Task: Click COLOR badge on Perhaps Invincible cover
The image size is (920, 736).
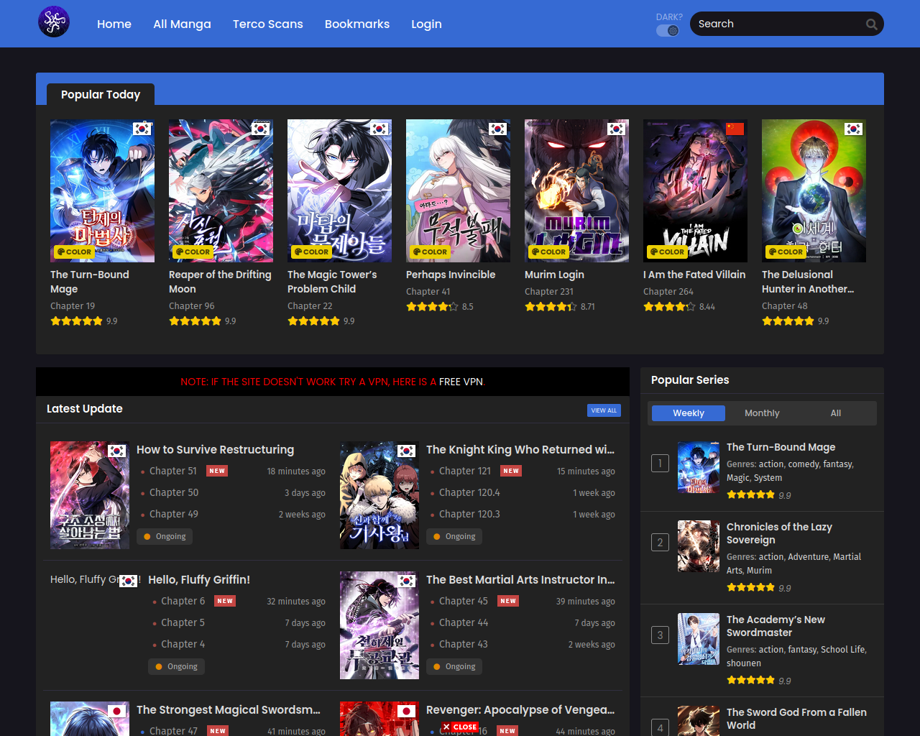Action: tap(430, 252)
